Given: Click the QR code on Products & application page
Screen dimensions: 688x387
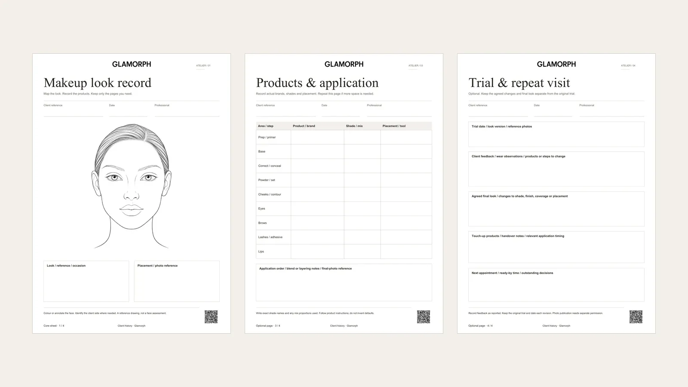Looking at the screenshot, I should point(424,317).
